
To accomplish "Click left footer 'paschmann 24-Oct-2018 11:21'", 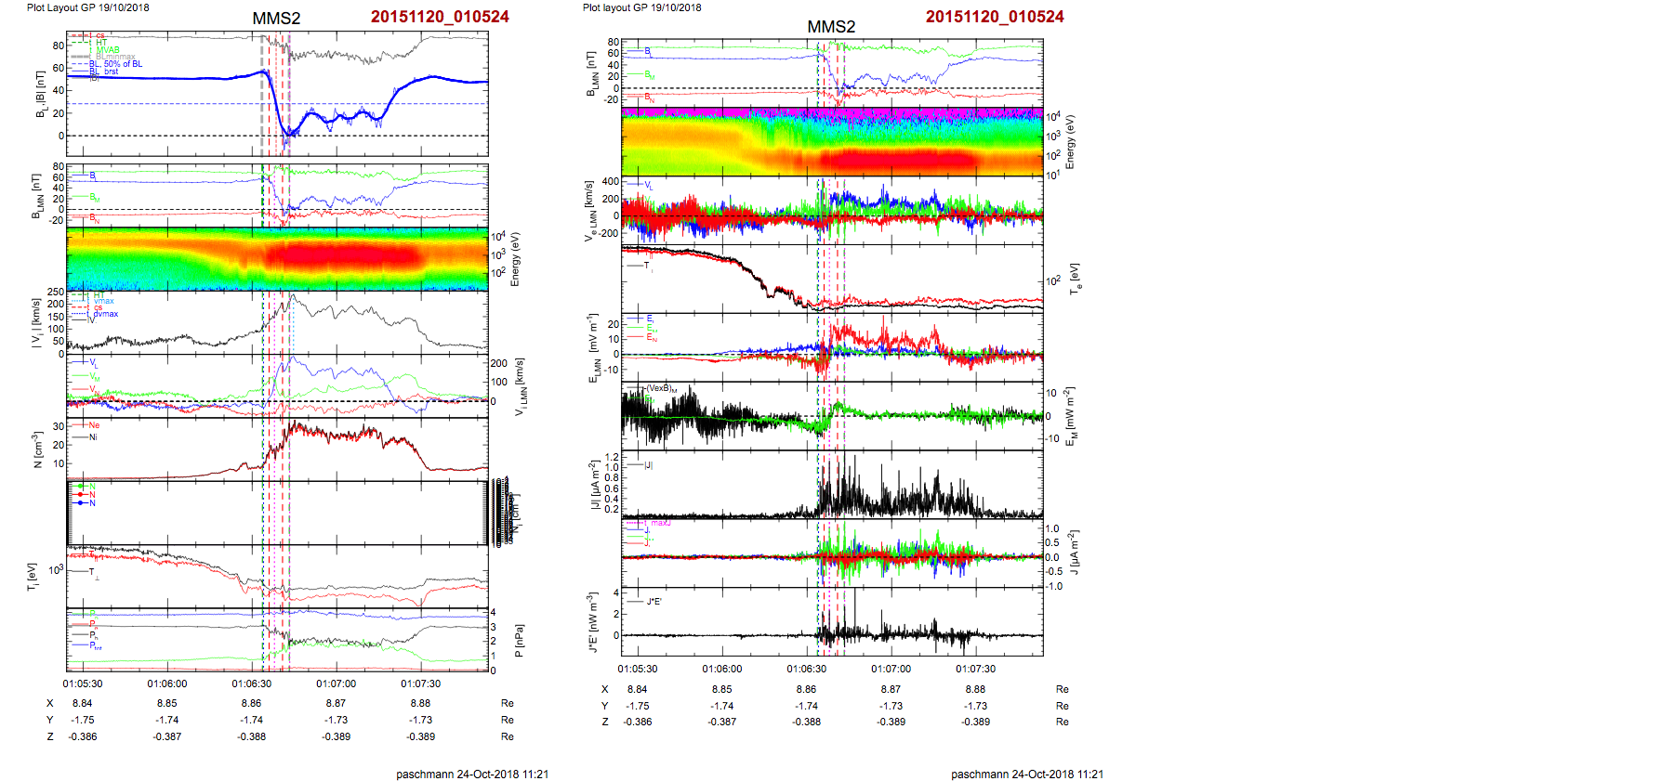I will (472, 774).
